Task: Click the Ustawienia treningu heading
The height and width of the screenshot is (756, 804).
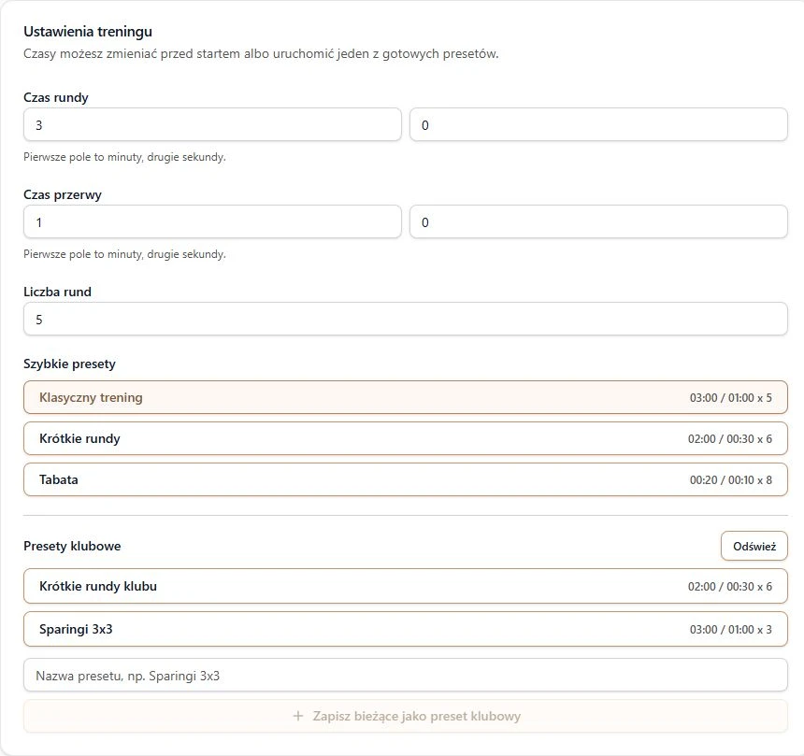Action: tap(88, 32)
